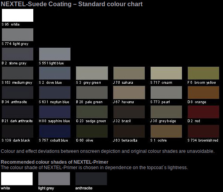Click the 'D 8 orange' label
The image size is (223, 192).
tap(197, 102)
